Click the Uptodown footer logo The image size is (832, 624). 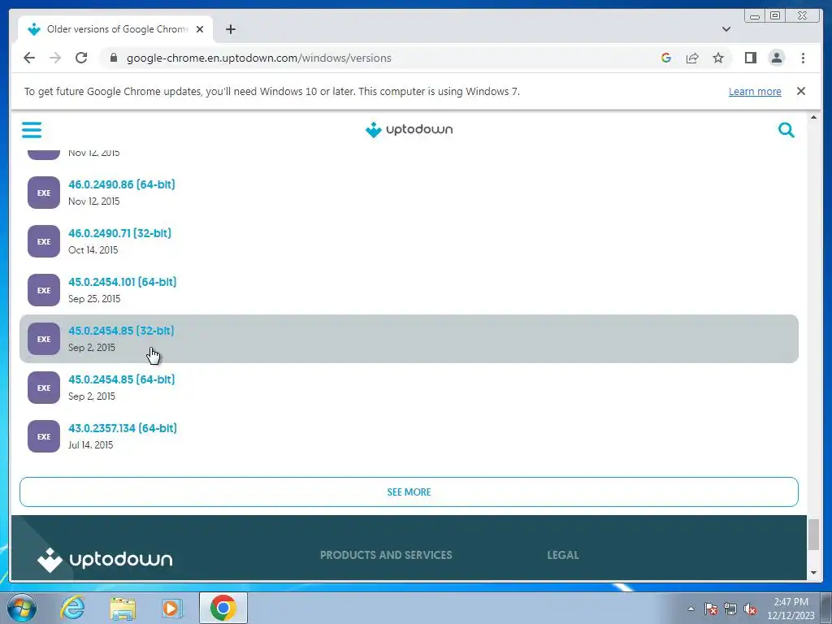pos(105,560)
